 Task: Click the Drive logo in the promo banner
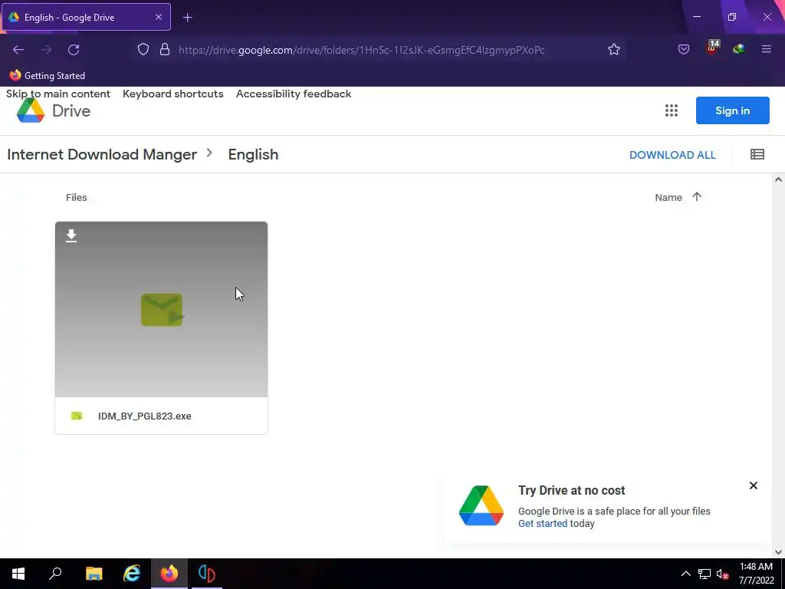[481, 505]
